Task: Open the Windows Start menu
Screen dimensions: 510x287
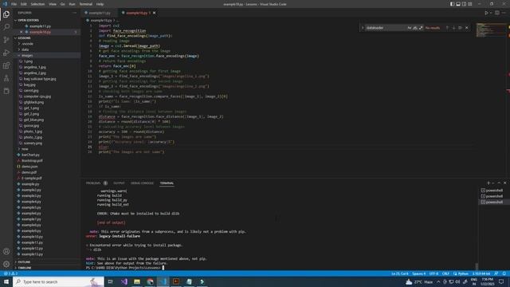Action: point(6,281)
